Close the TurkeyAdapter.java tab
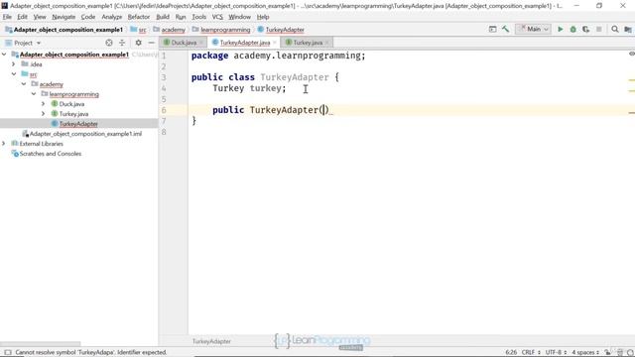 [275, 43]
